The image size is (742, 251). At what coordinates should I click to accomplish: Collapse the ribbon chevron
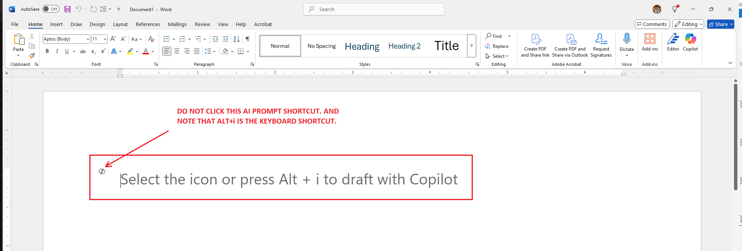coord(730,63)
